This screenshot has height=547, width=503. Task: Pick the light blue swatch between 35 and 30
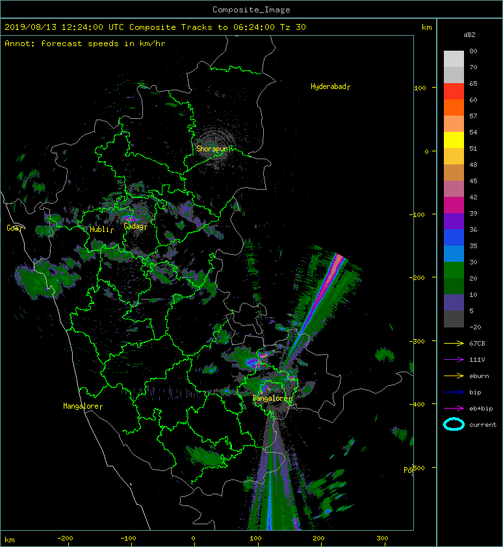[x=454, y=253]
